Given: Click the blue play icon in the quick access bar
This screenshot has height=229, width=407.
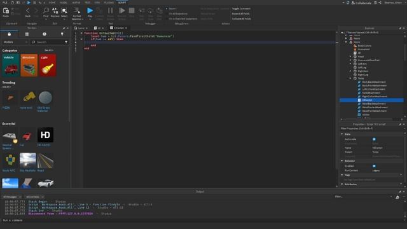Looking at the screenshot, I should pos(29,3).
